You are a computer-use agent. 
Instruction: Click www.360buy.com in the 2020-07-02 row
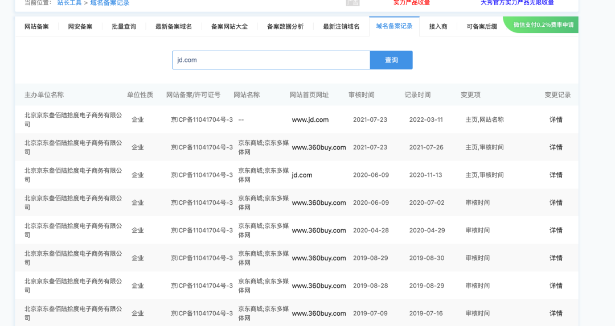(319, 203)
